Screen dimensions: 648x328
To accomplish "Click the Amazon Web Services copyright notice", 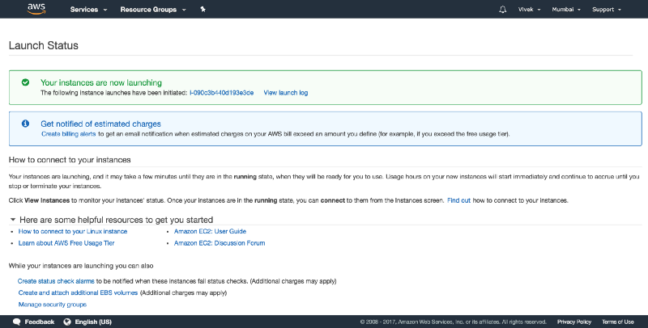I will tap(453, 322).
